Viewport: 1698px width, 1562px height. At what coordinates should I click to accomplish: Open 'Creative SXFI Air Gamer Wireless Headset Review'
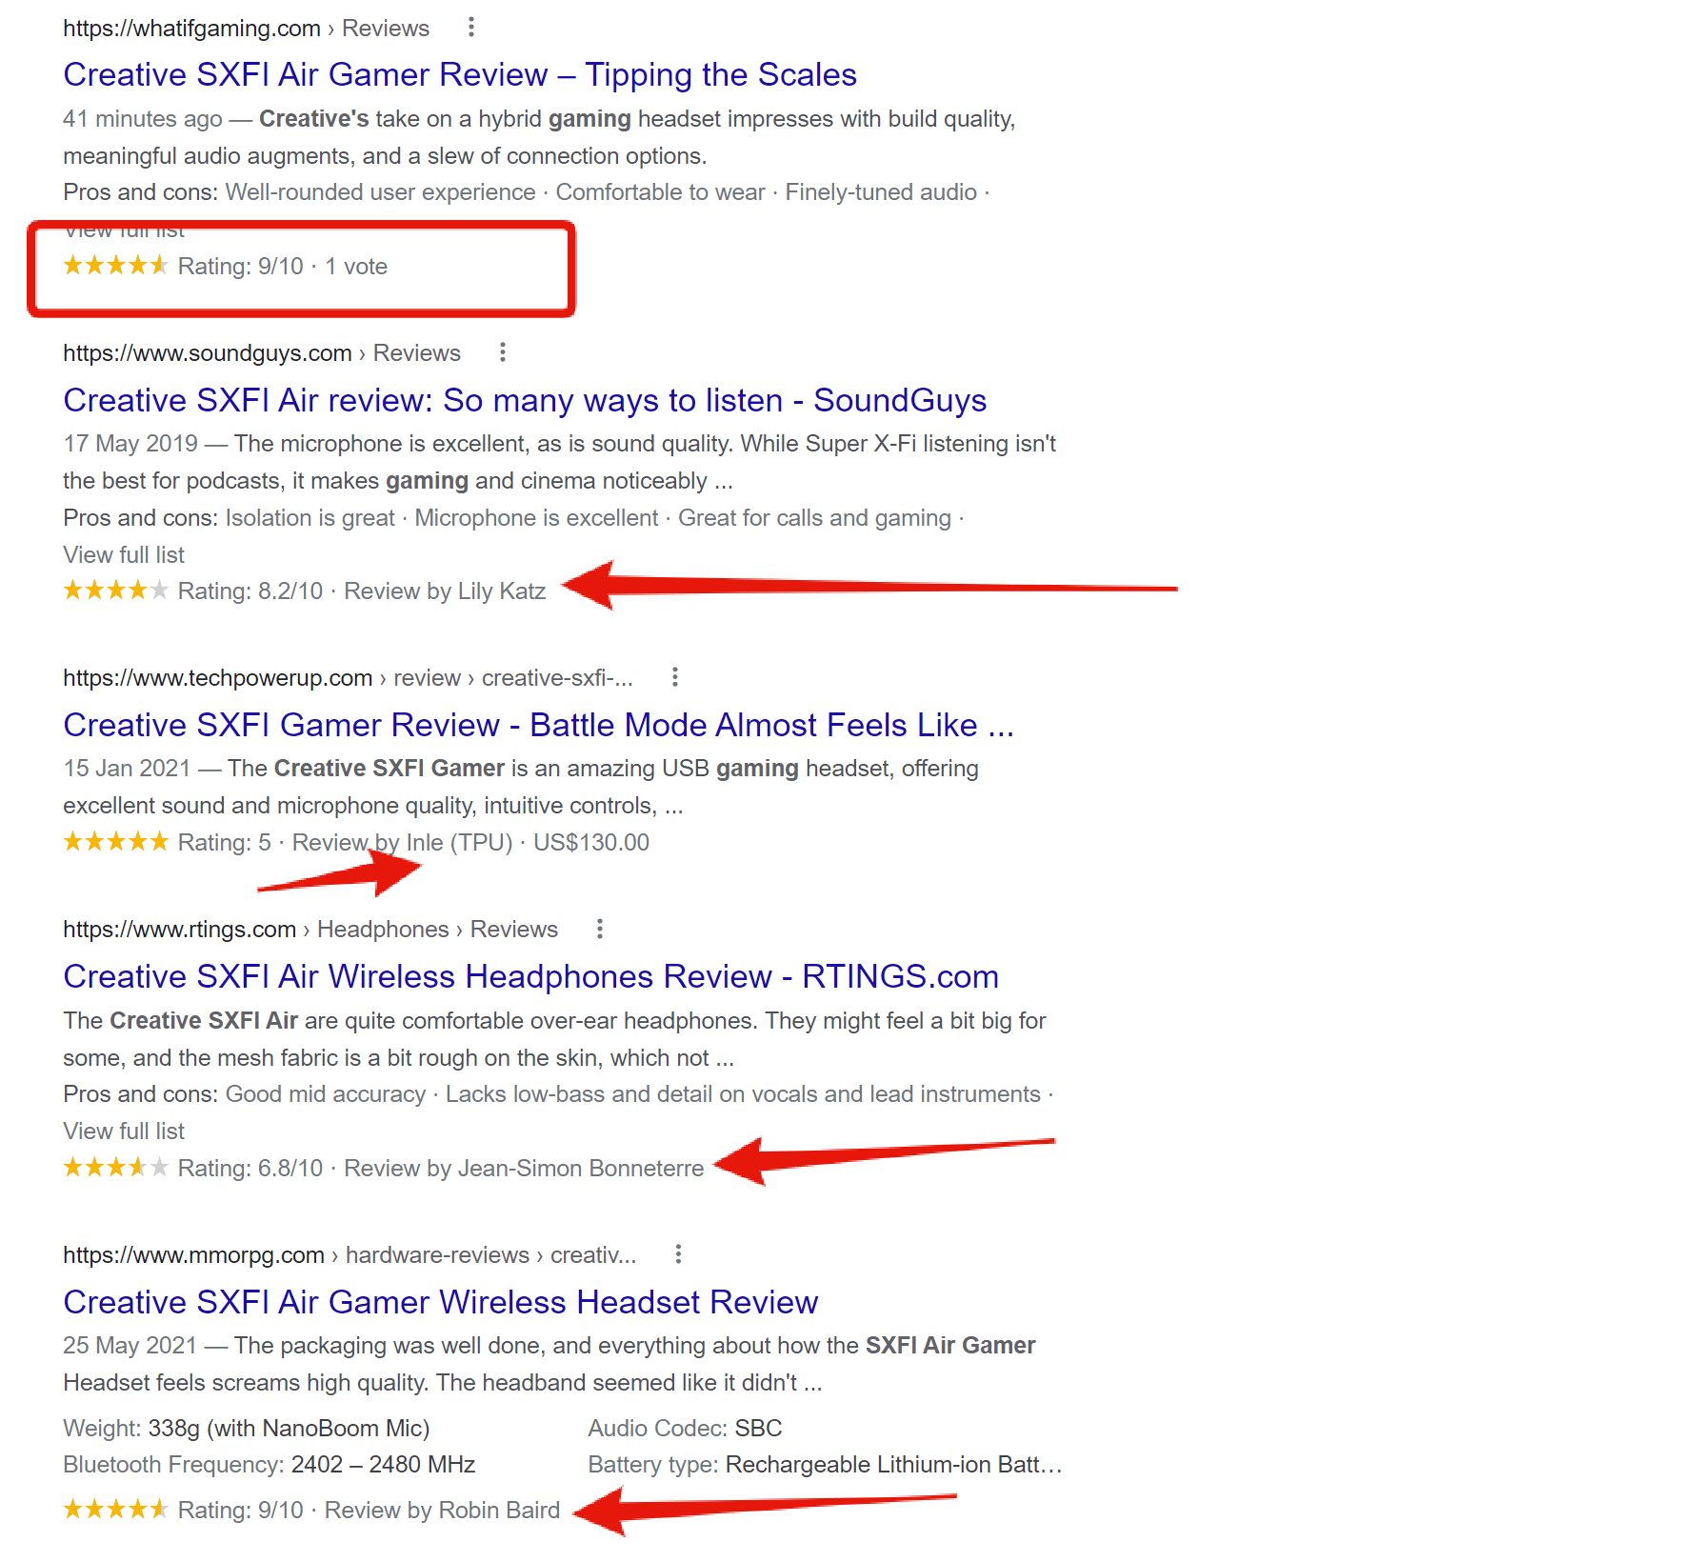[441, 1302]
